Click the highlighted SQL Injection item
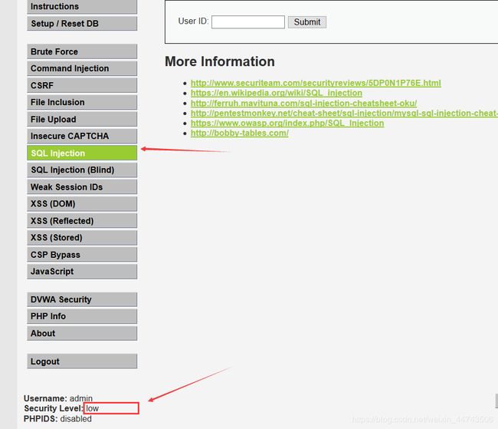 tap(81, 153)
